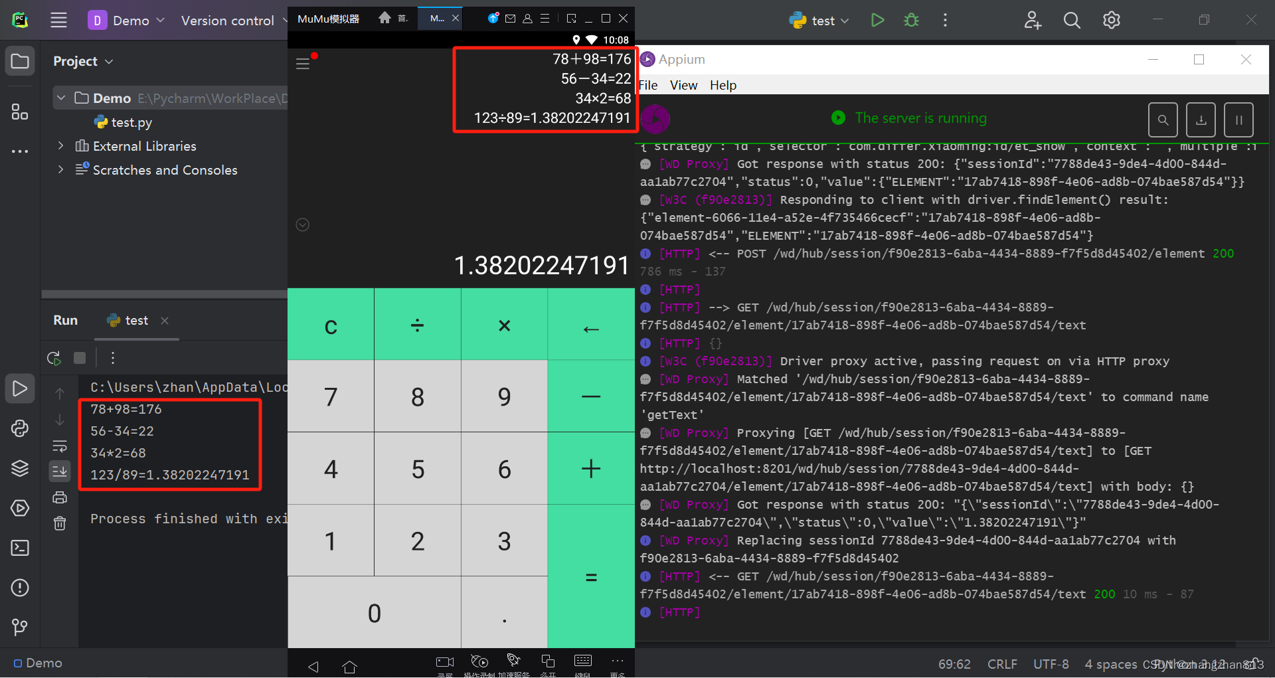Tap digit 0 on calculator

point(375,612)
